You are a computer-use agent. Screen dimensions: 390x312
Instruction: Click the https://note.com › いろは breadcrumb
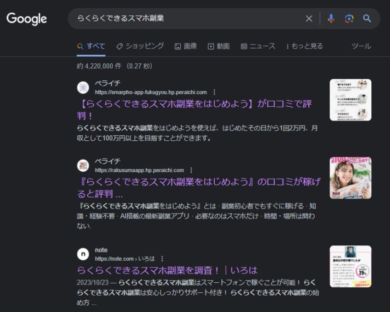125,259
